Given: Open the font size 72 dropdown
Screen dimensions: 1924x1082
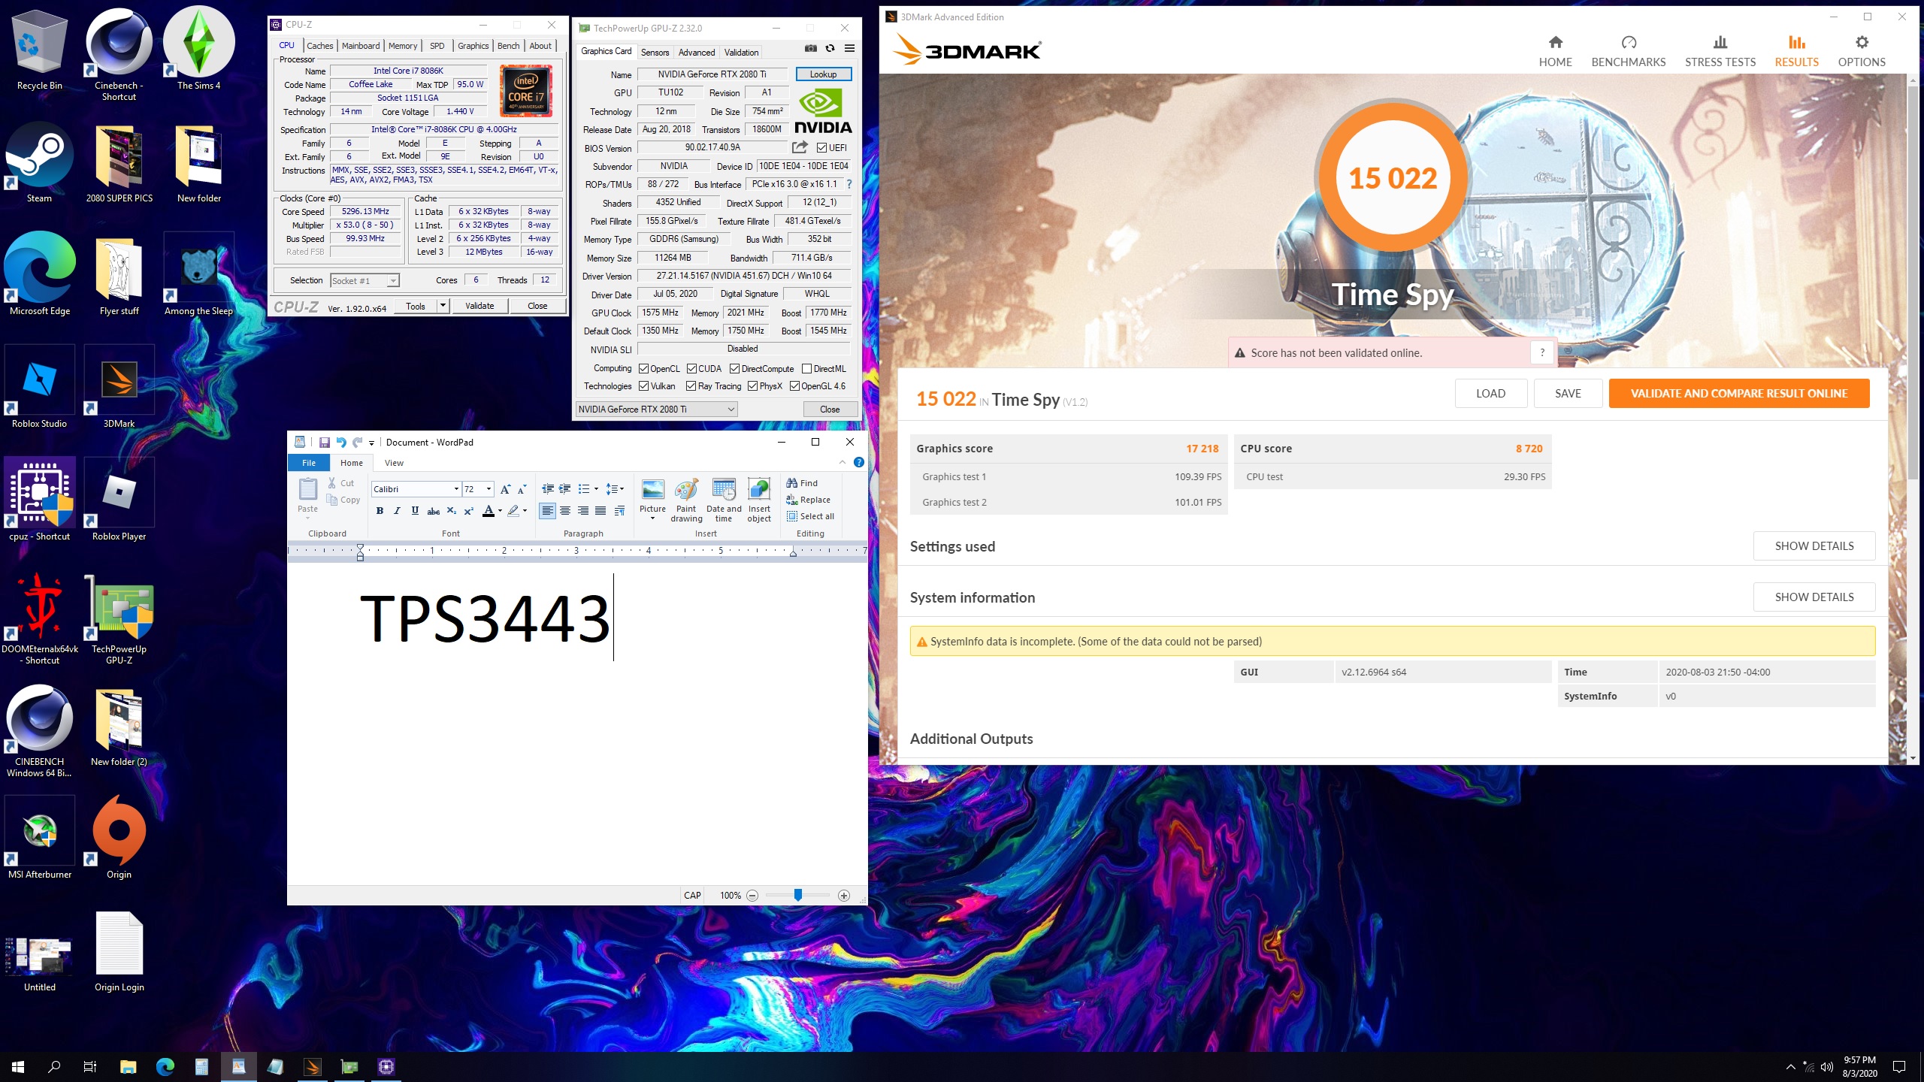Looking at the screenshot, I should click(x=489, y=489).
